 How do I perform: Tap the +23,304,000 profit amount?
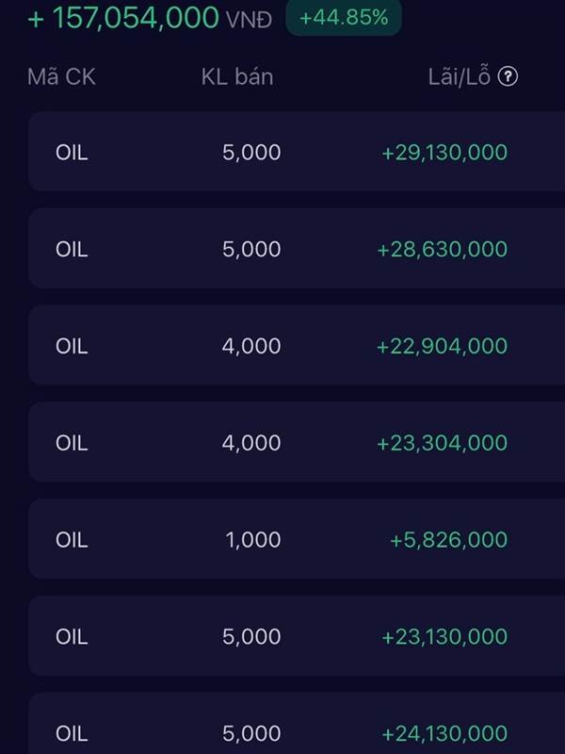[442, 443]
